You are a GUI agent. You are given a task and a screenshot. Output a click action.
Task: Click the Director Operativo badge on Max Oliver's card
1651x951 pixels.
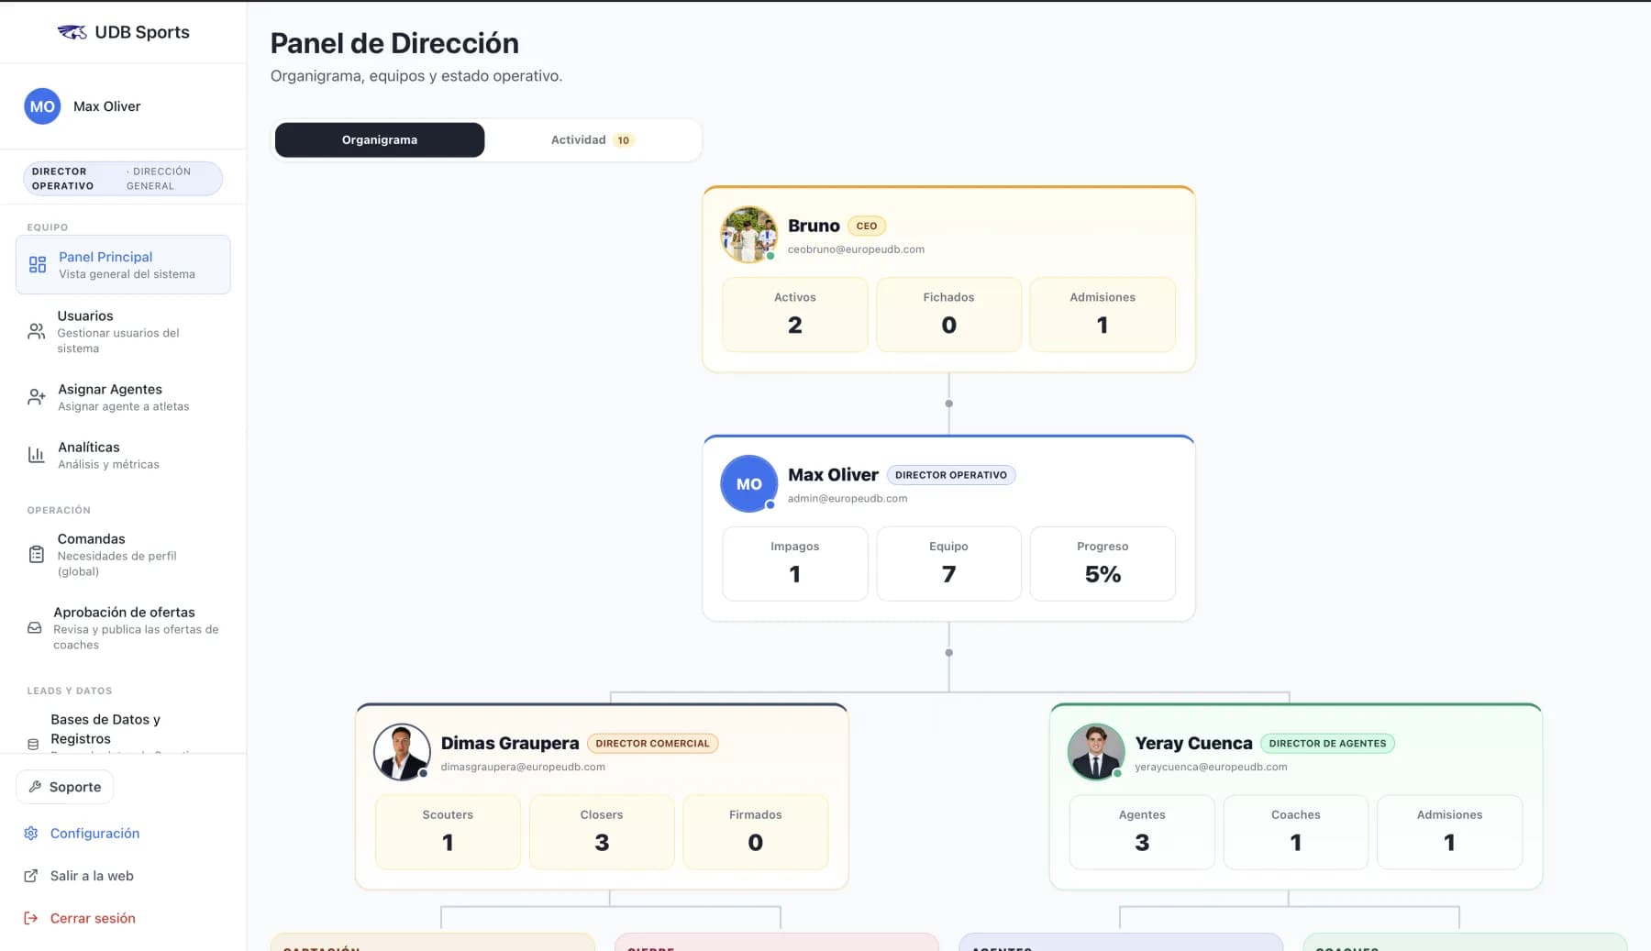pos(951,475)
